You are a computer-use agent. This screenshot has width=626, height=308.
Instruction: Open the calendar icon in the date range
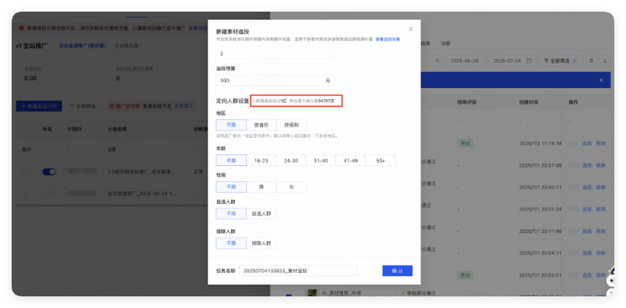[x=529, y=60]
